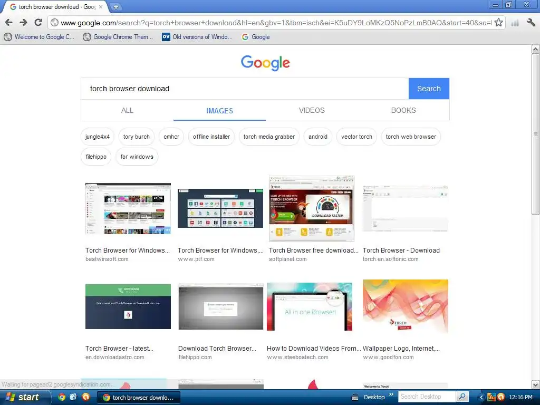Launch Chrome from the quick launch bar

pyautogui.click(x=62, y=397)
